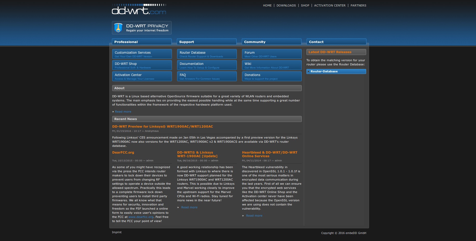Screen dimensions: 476x241
Task: Open the Downloads top menu item
Action: tap(286, 5)
